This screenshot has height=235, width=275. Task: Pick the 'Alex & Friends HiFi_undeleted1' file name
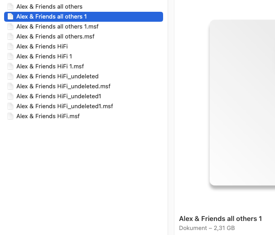tap(58, 96)
